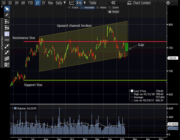Select the extended line tool
The height and width of the screenshot is (140, 180).
pyautogui.click(x=7, y=52)
